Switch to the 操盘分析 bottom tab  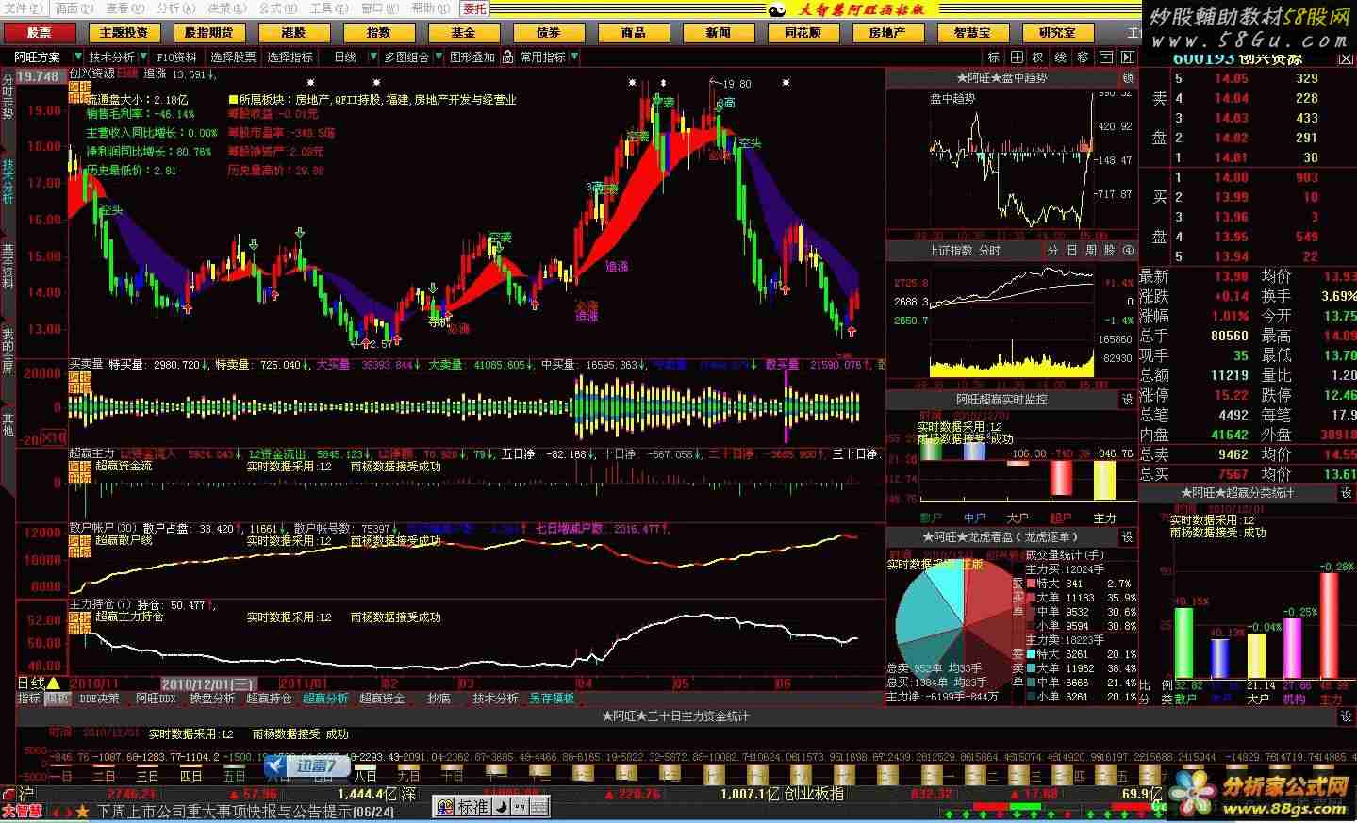212,699
